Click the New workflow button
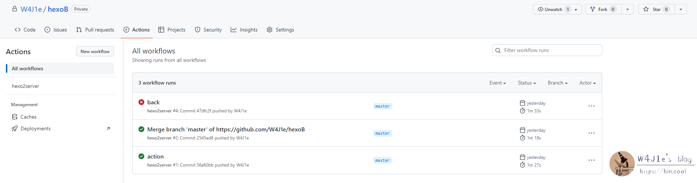 click(x=95, y=52)
